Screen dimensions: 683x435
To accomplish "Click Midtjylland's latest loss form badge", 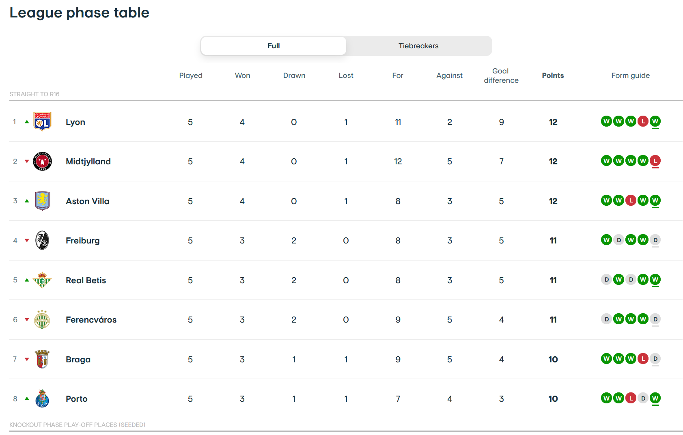I will (655, 161).
